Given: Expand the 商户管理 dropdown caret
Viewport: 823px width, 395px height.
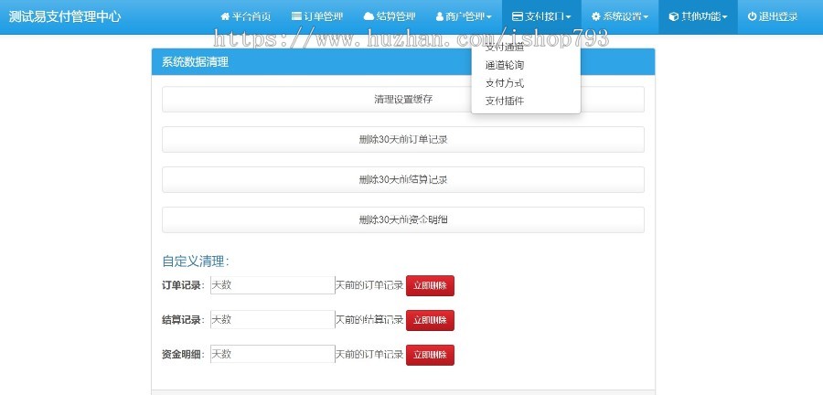Looking at the screenshot, I should 489,17.
